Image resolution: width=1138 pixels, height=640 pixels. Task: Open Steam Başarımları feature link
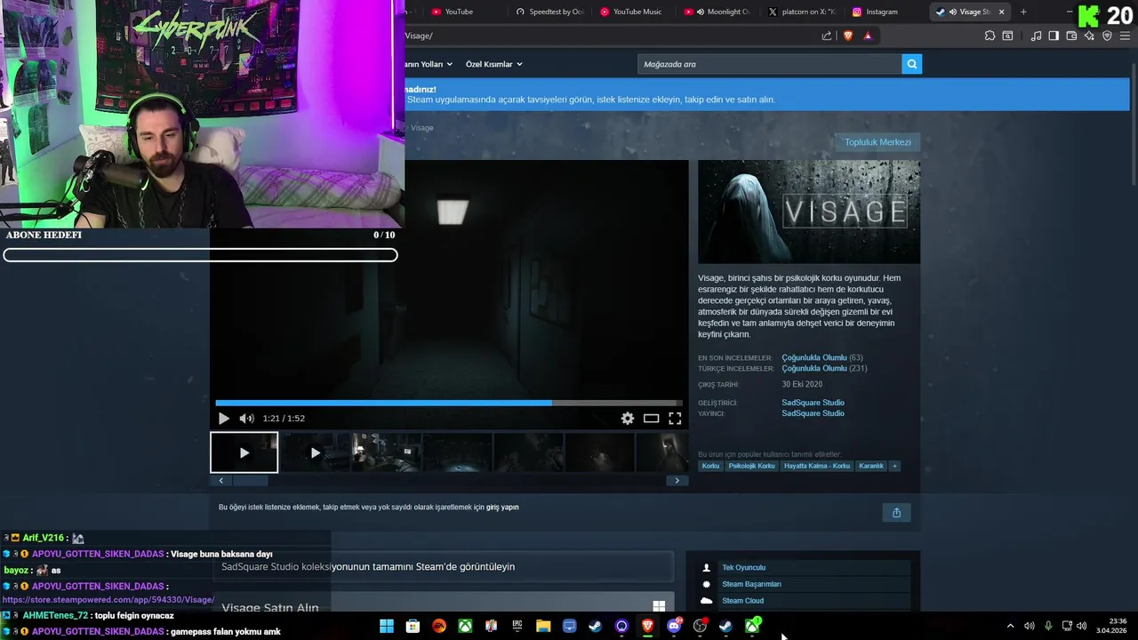click(x=751, y=584)
